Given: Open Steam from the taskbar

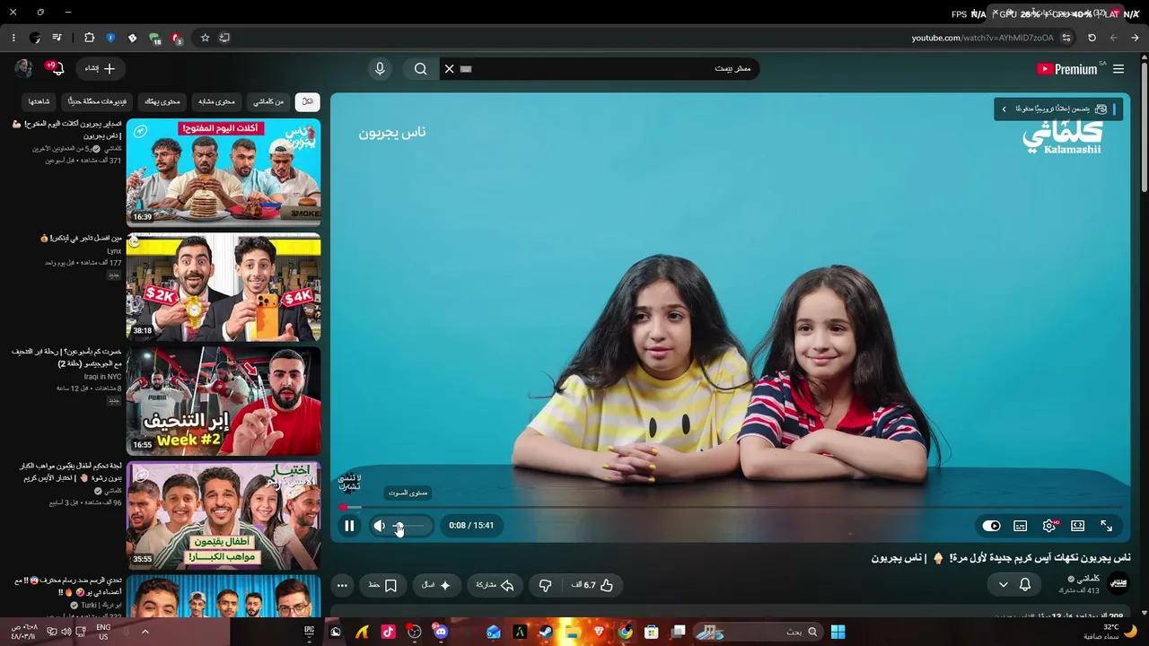Looking at the screenshot, I should tap(545, 632).
